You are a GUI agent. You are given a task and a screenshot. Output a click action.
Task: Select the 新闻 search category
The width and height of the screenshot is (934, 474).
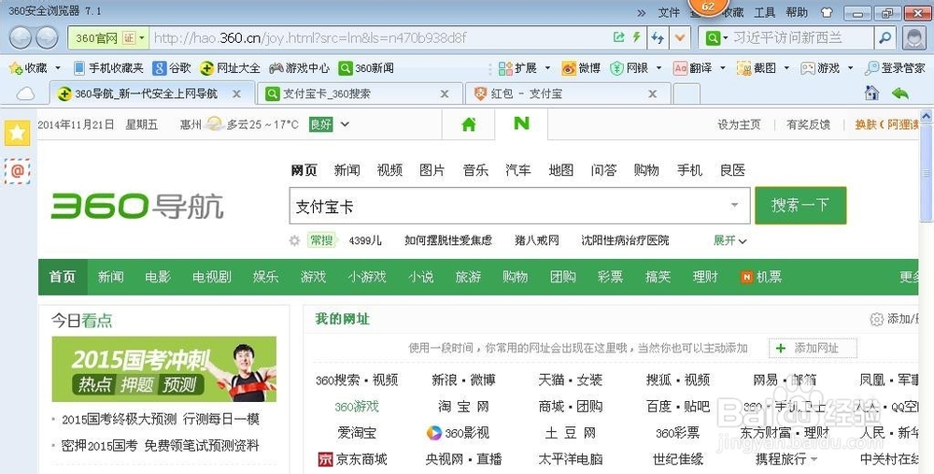click(347, 170)
